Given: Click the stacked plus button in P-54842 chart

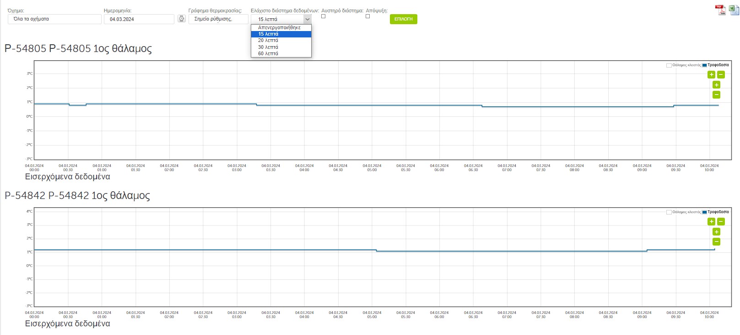Looking at the screenshot, I should [717, 232].
